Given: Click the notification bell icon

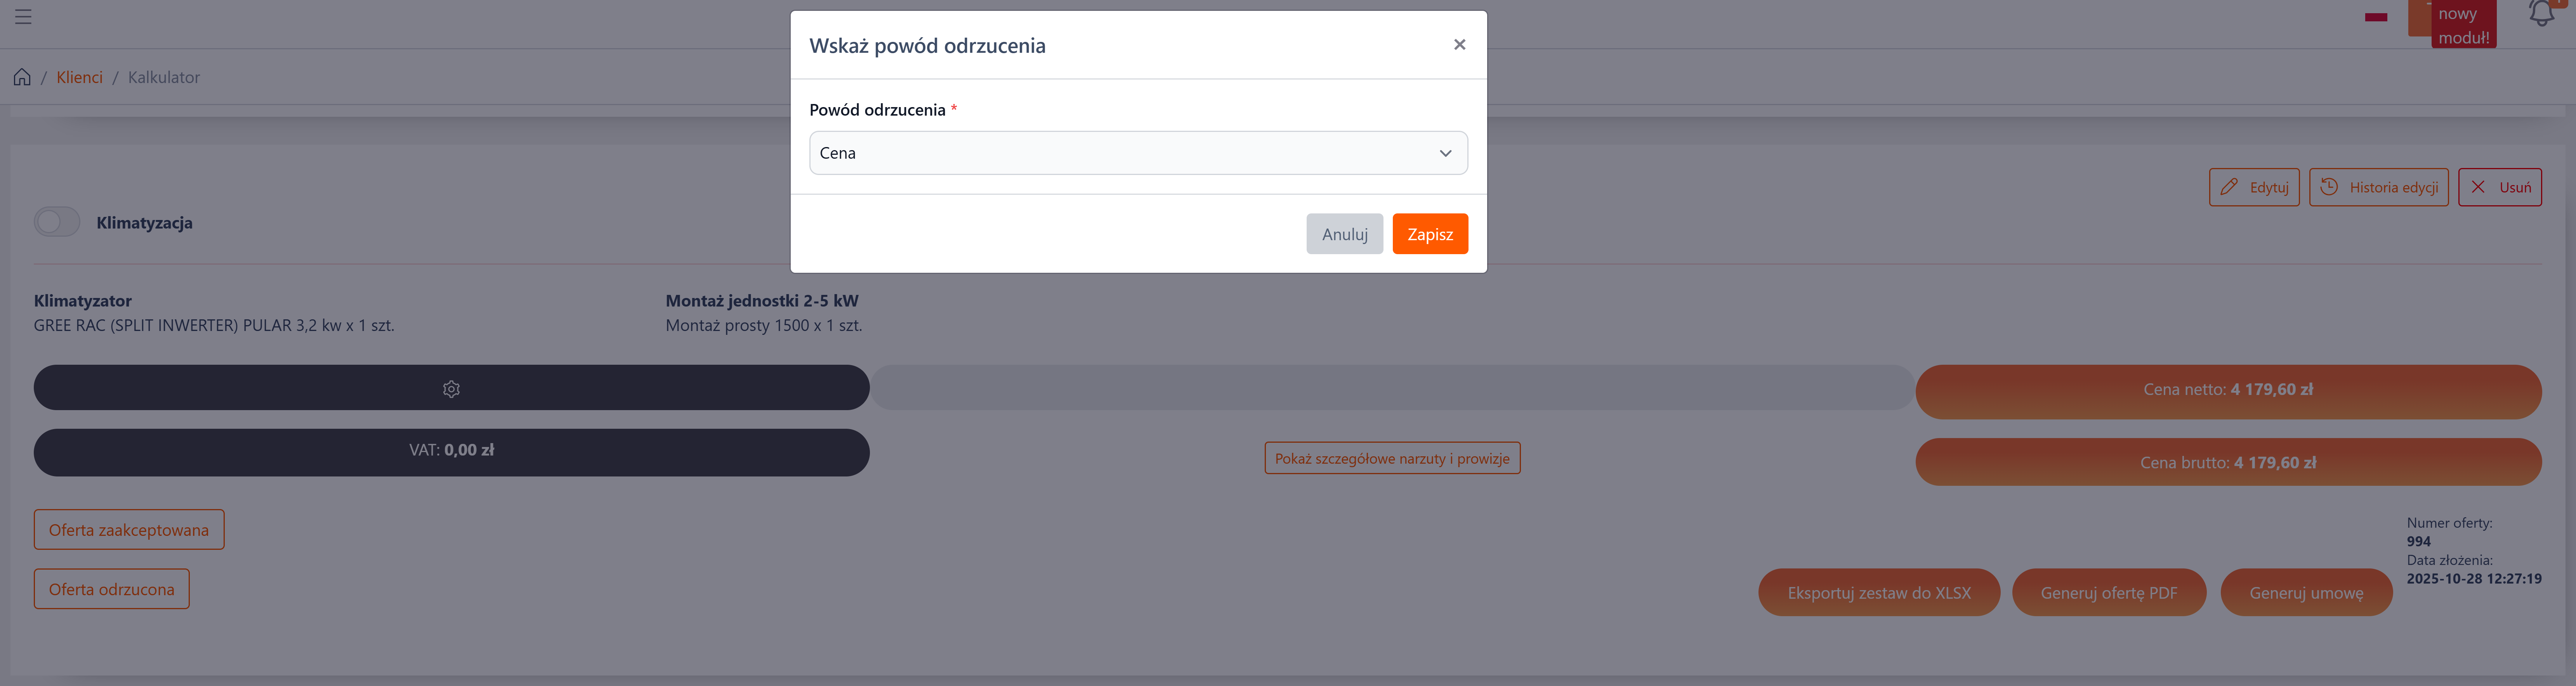Looking at the screenshot, I should click(2541, 14).
